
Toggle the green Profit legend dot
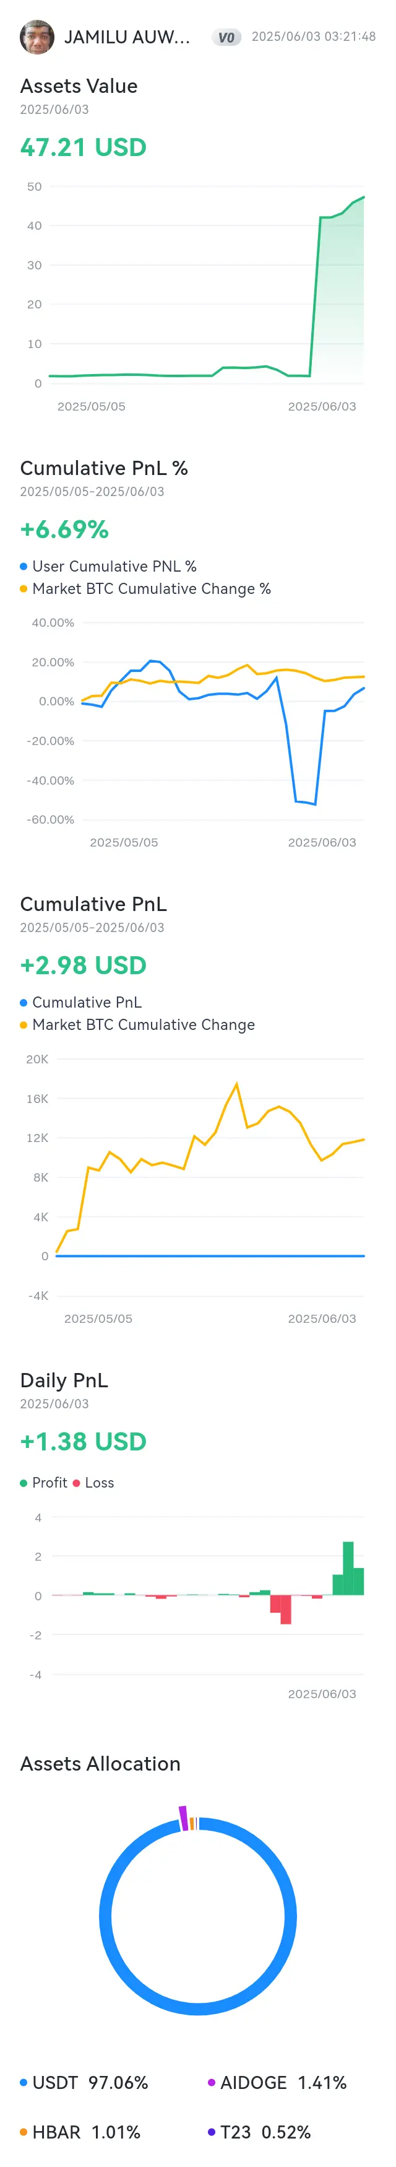[24, 1482]
